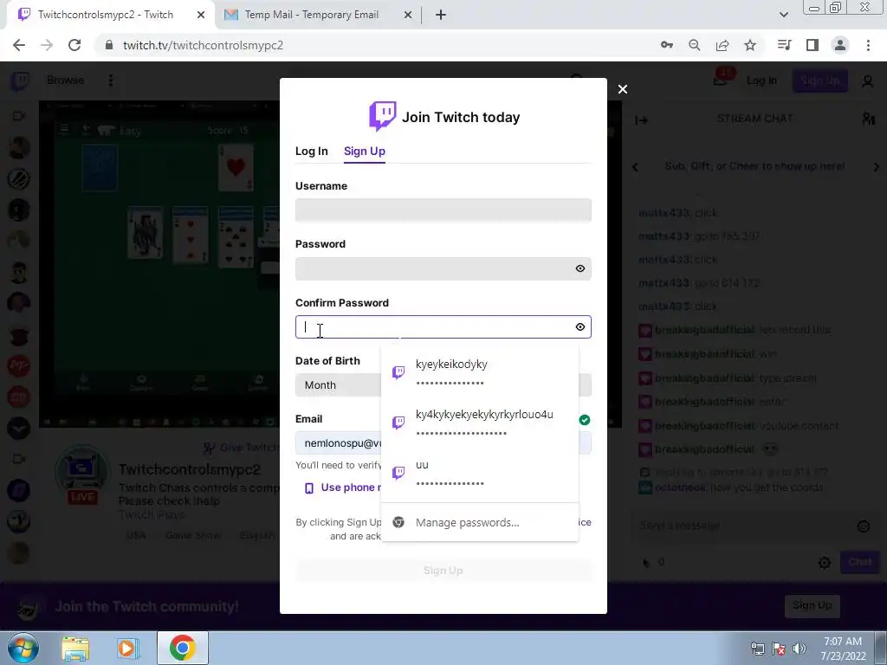Open the Chrome three-dot menu
Image resolution: width=887 pixels, height=665 pixels.
(x=868, y=45)
